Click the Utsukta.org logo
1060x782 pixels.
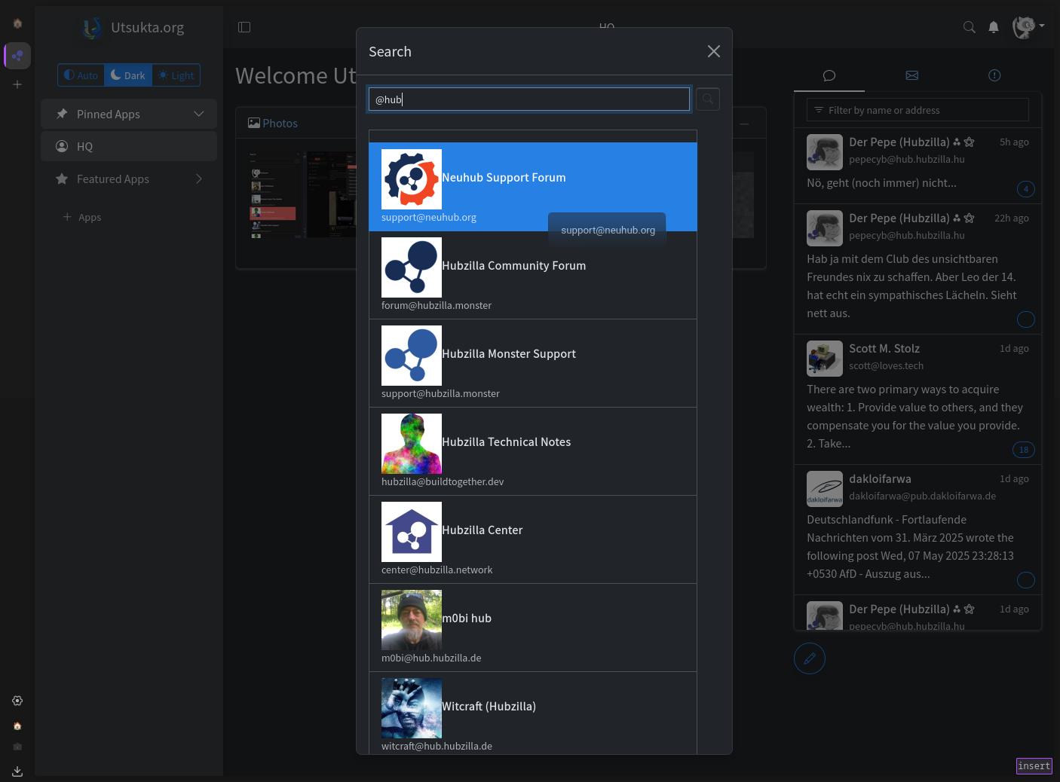click(x=93, y=28)
